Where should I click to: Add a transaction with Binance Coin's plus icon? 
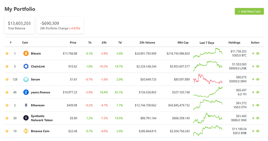pyautogui.click(x=253, y=131)
